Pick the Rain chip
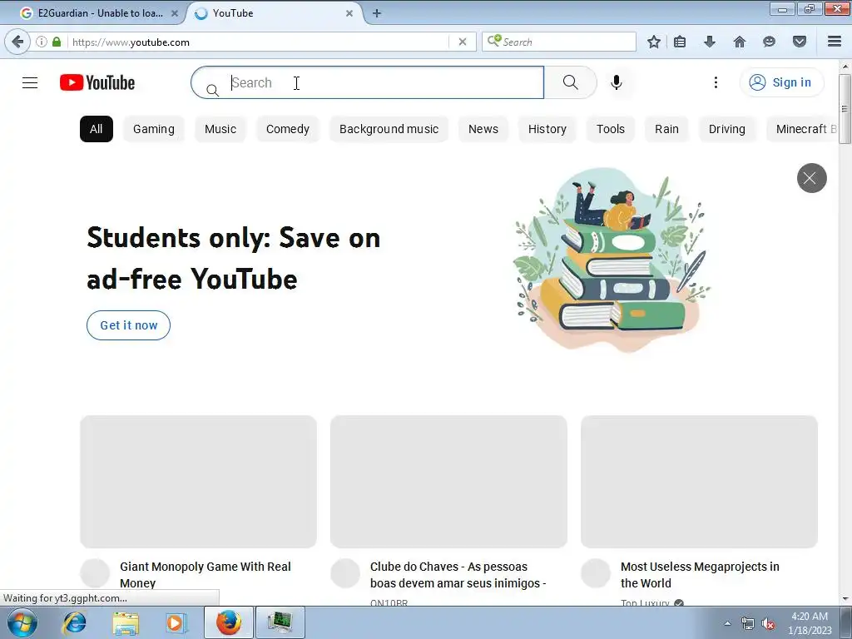 (x=666, y=129)
